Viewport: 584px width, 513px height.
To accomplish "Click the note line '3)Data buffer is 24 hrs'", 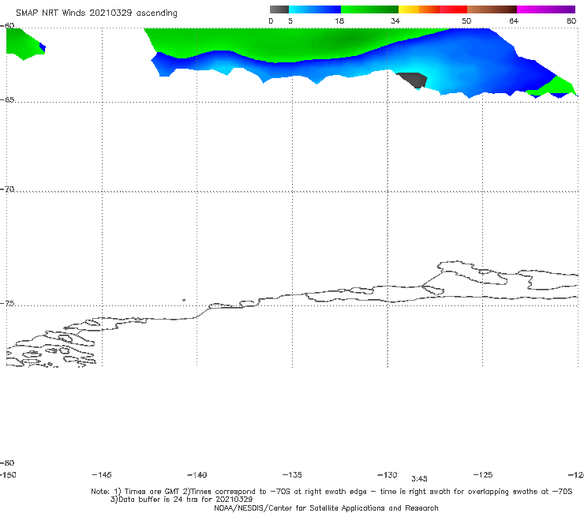I will click(182, 500).
